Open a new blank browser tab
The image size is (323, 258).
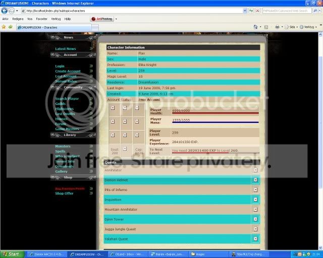point(95,27)
